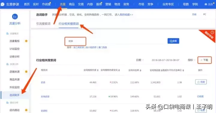Open the 财务 top menu
The image size is (216, 113).
pyautogui.click(x=126, y=4)
